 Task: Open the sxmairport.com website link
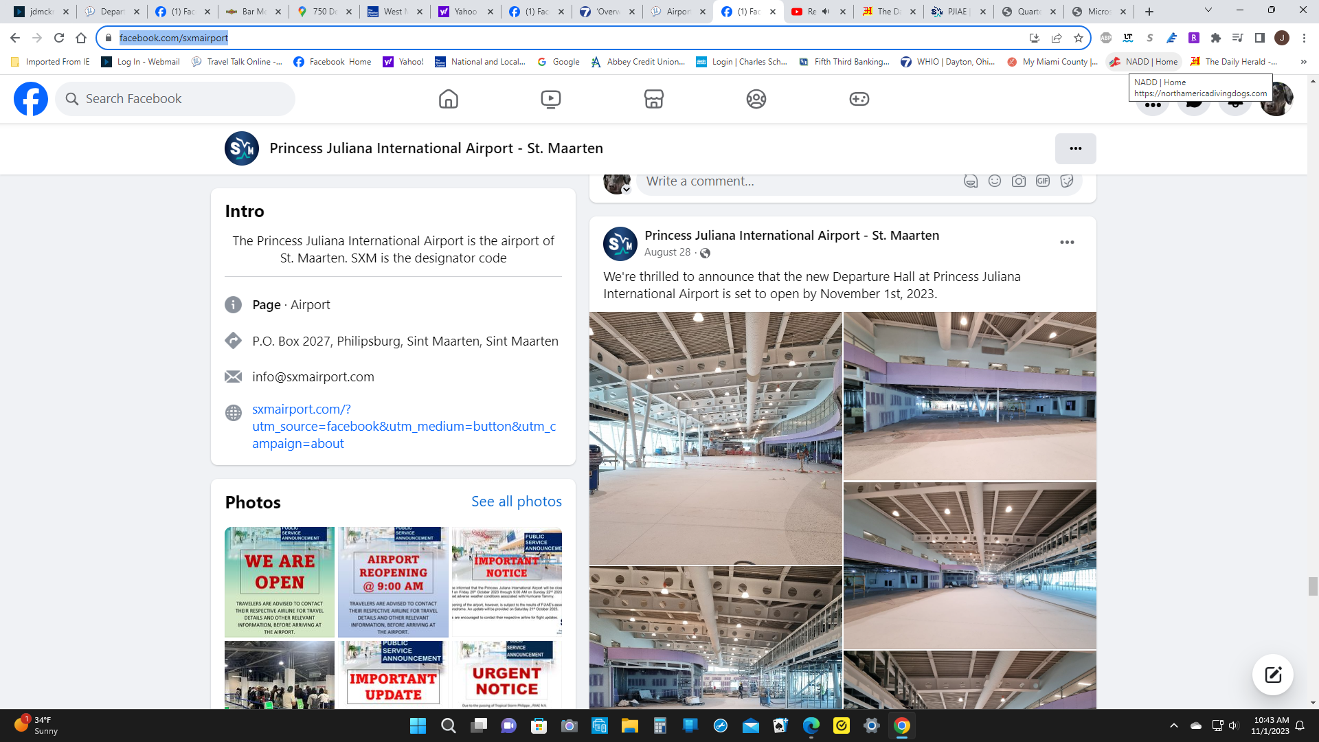click(x=404, y=426)
